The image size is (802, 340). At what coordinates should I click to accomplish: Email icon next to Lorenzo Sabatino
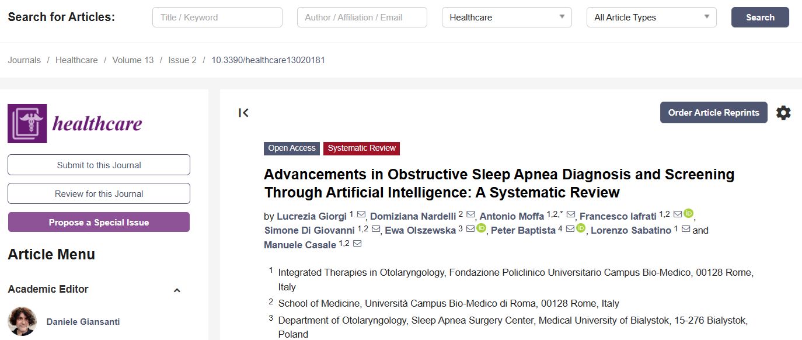[686, 229]
